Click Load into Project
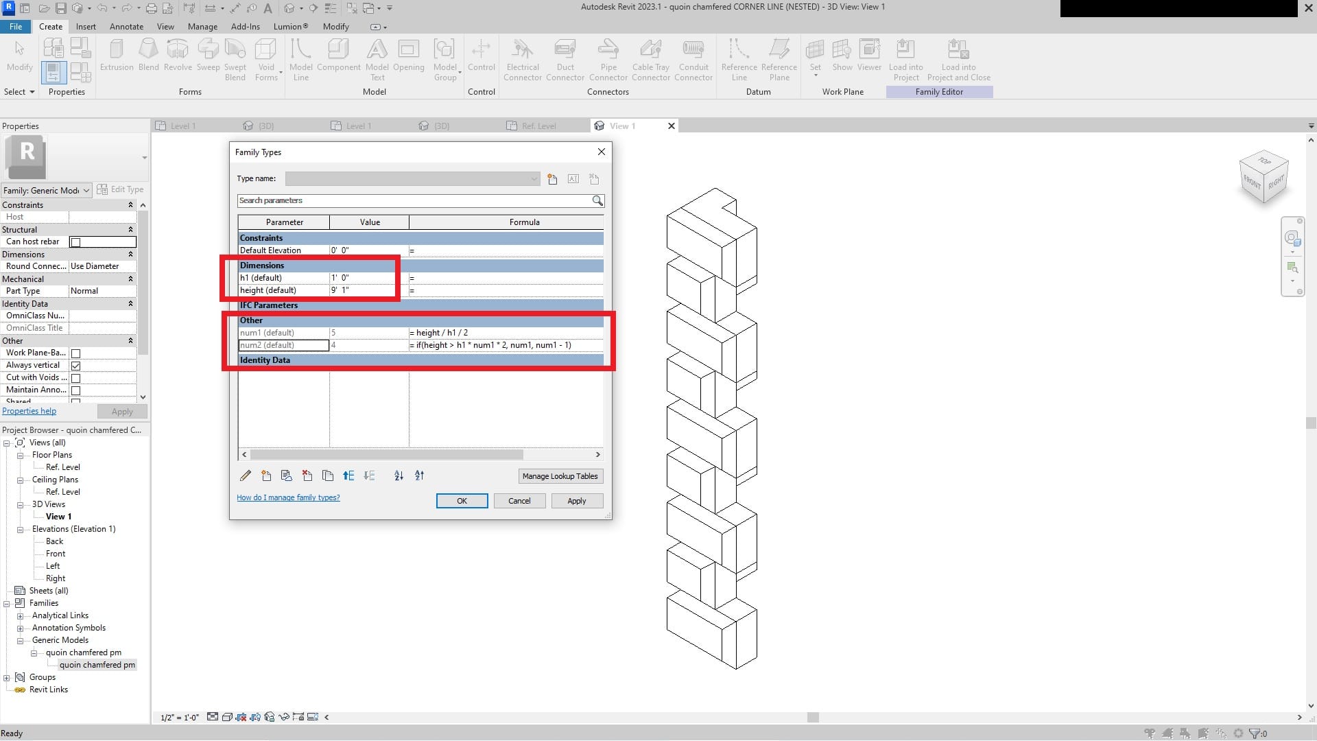 click(x=905, y=58)
